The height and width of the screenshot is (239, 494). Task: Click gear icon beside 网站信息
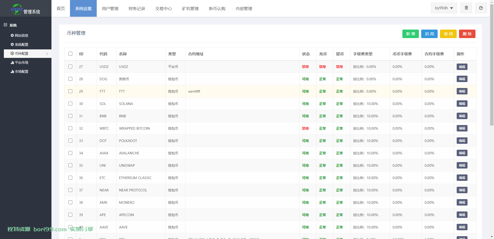click(12, 36)
